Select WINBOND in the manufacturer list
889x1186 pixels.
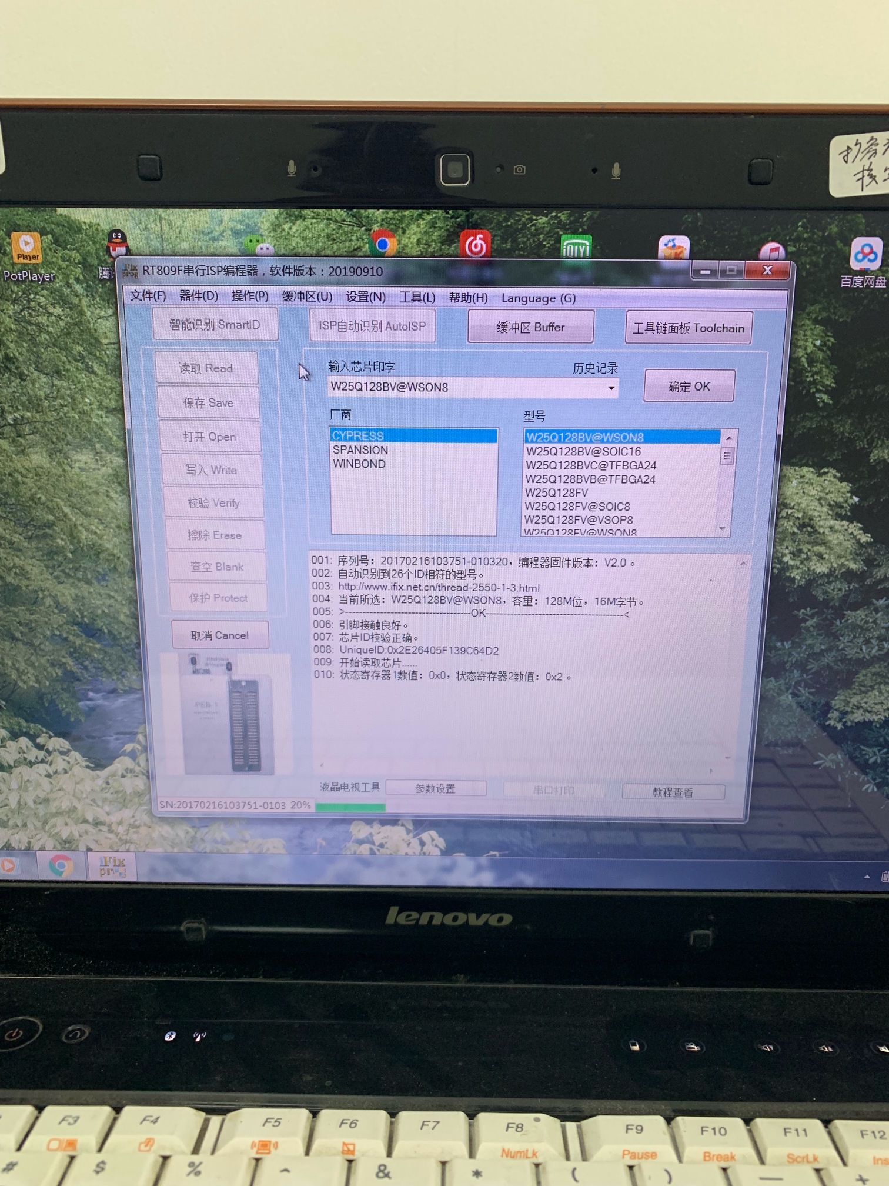[x=359, y=464]
